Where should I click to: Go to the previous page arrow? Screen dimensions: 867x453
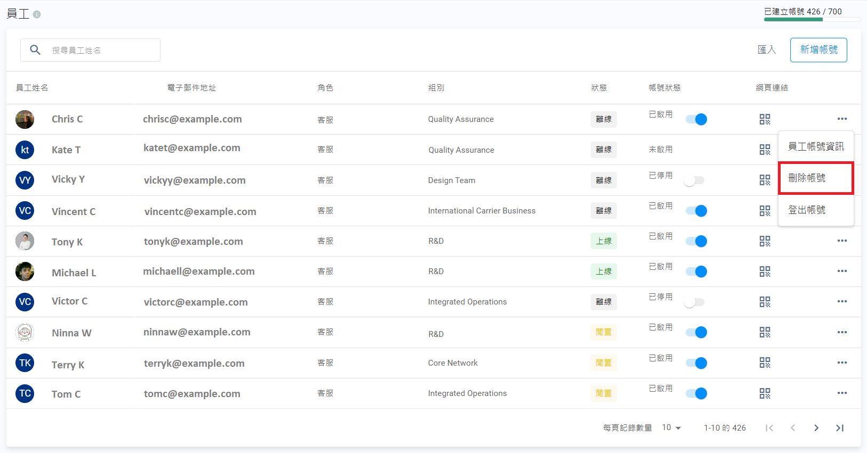(793, 428)
